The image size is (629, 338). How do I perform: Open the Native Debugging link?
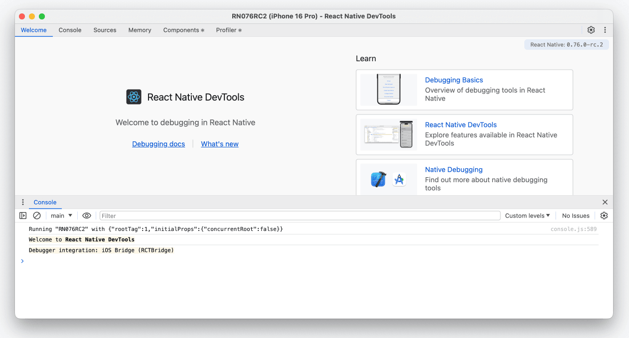(454, 169)
